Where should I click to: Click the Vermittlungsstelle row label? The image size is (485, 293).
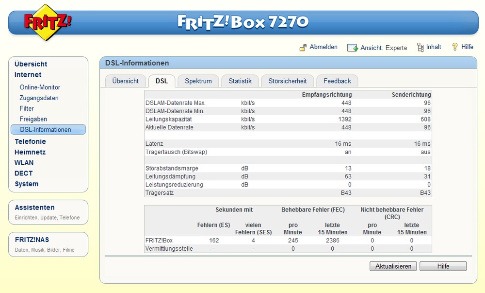tap(169, 248)
